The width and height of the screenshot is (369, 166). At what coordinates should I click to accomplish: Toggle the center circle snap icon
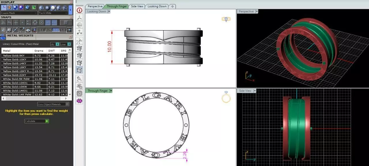(41, 22)
